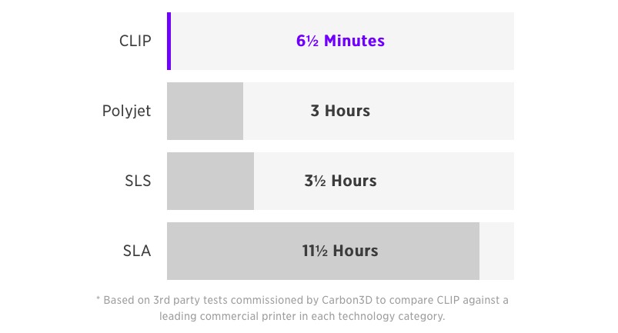Click the "3½ Hours" value text
Image resolution: width=618 pixels, height=333 pixels.
click(340, 181)
